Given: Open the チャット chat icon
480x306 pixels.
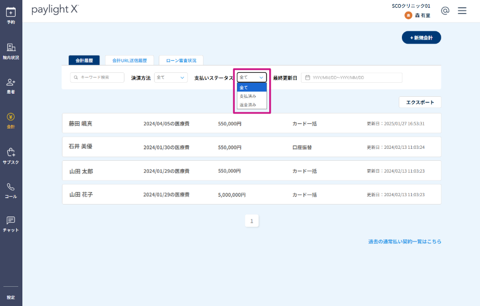Looking at the screenshot, I should (x=11, y=224).
